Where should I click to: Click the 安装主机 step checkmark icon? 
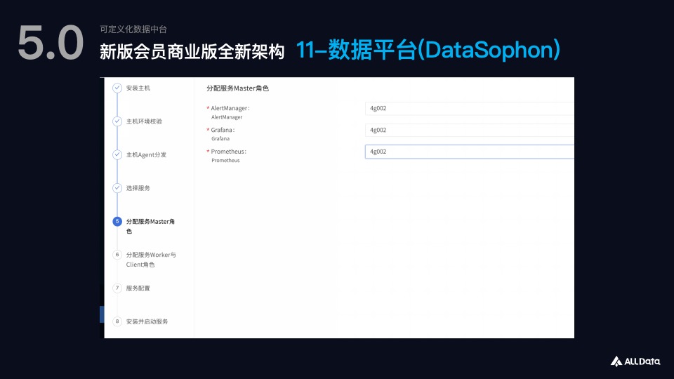(117, 88)
